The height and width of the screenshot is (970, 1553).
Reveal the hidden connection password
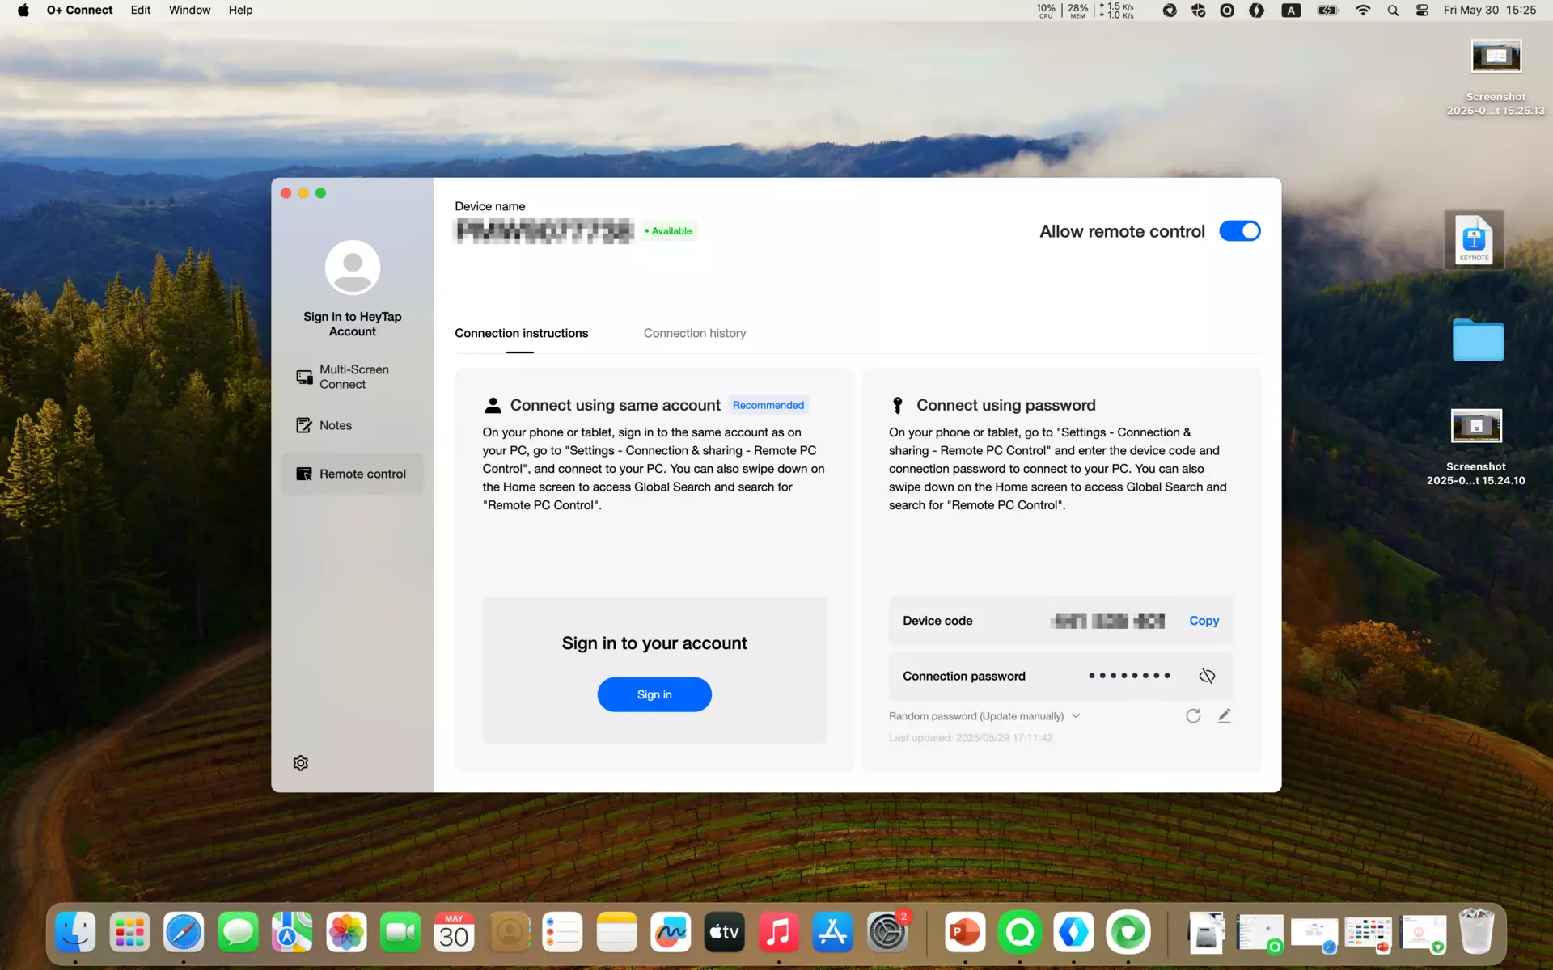tap(1207, 676)
